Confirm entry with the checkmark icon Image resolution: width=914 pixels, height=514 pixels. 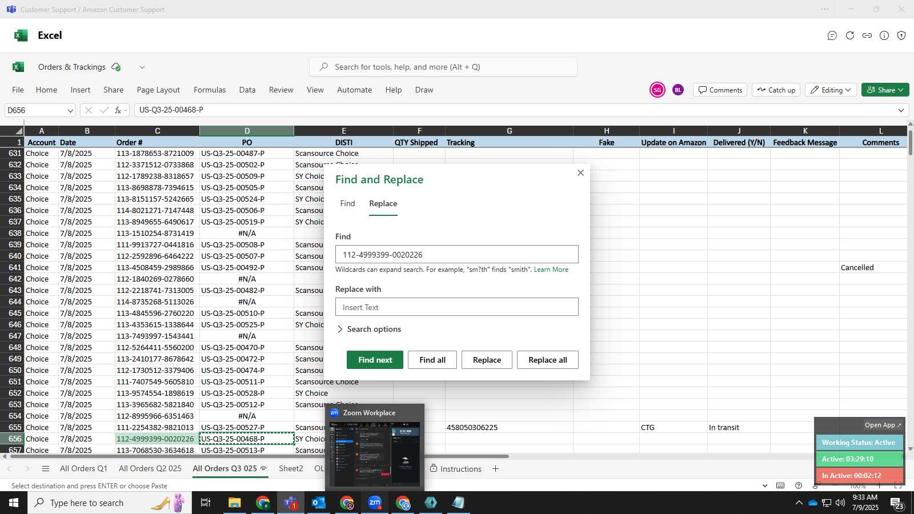tap(104, 110)
